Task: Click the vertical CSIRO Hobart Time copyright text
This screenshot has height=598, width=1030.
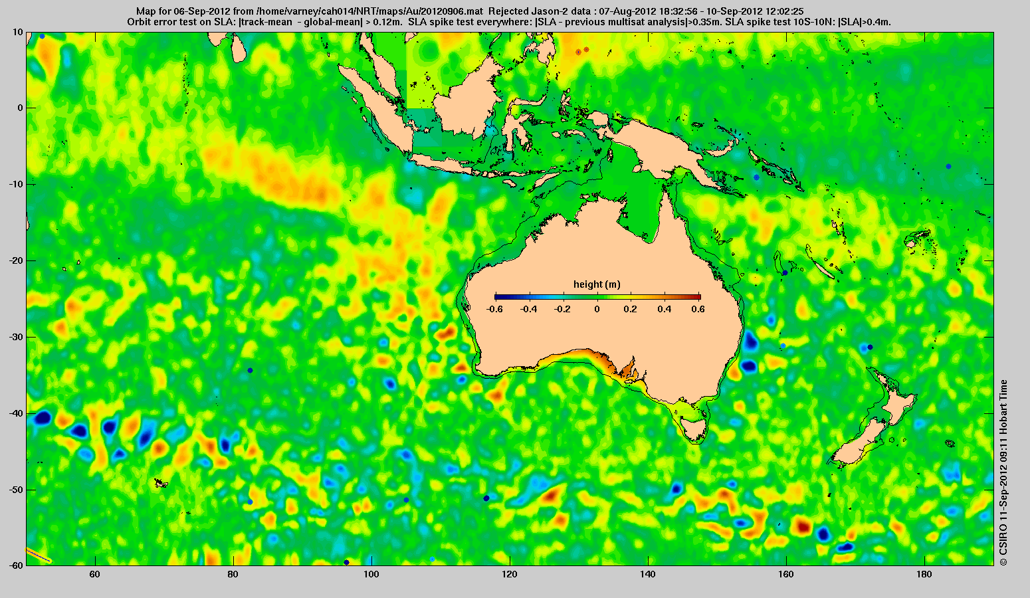Action: pos(1003,472)
